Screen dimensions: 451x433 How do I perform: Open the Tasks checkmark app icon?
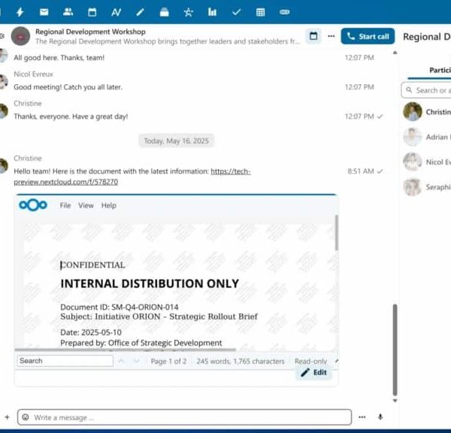(x=237, y=12)
